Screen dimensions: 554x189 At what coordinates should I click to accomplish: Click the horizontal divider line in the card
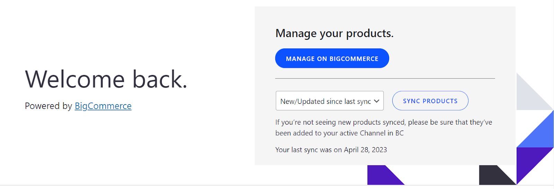[385, 79]
